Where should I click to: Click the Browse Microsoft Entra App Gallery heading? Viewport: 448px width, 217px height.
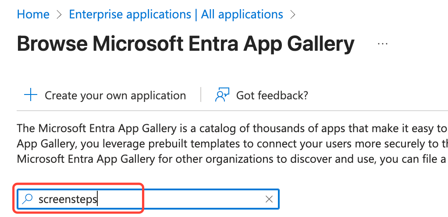185,44
